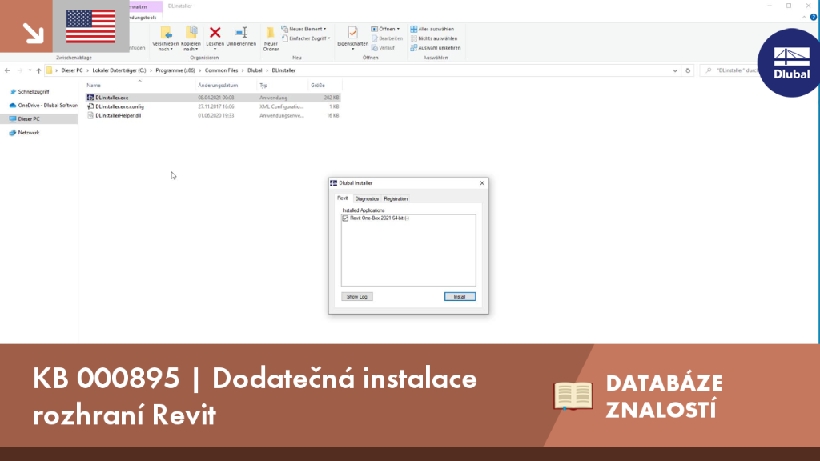
Task: Click the Verschieben nach icon
Action: (165, 33)
